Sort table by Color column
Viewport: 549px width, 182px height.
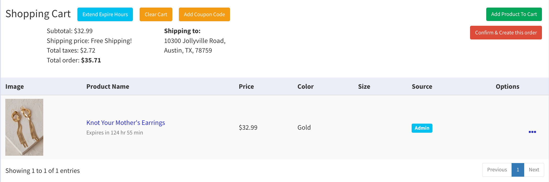click(306, 86)
